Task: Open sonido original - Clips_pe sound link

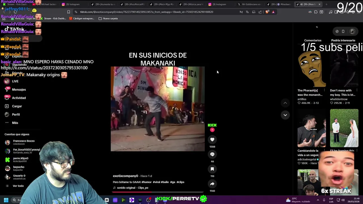Action: [130, 188]
